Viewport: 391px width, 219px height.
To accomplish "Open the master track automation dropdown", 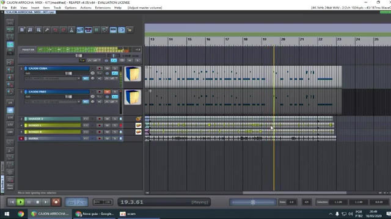I will (x=94, y=60).
